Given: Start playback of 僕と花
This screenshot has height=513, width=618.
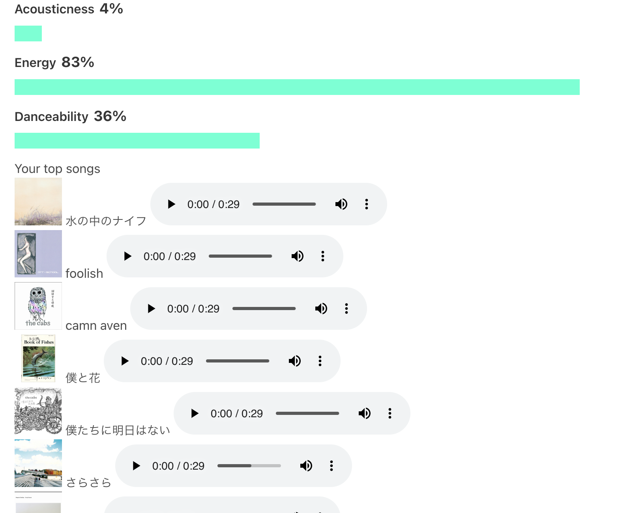Looking at the screenshot, I should [x=125, y=361].
